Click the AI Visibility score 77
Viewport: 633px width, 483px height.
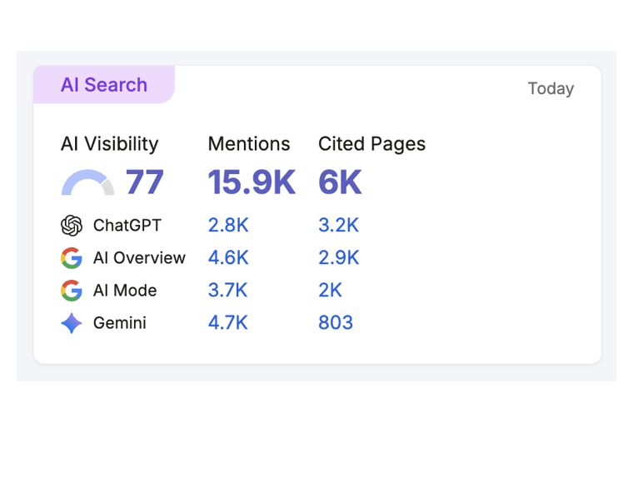click(x=145, y=182)
